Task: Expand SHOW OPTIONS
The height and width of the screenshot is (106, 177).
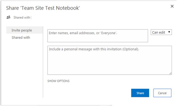Action: 59,81
